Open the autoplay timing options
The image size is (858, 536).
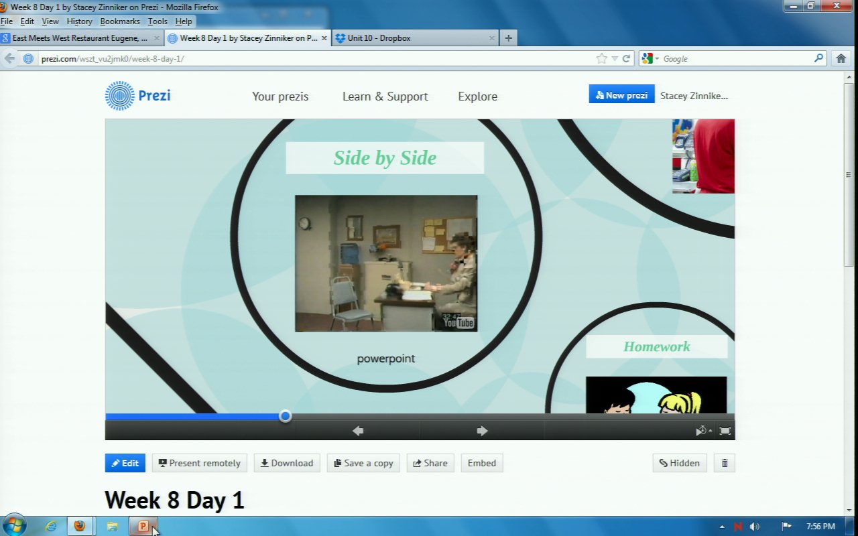[x=703, y=431]
